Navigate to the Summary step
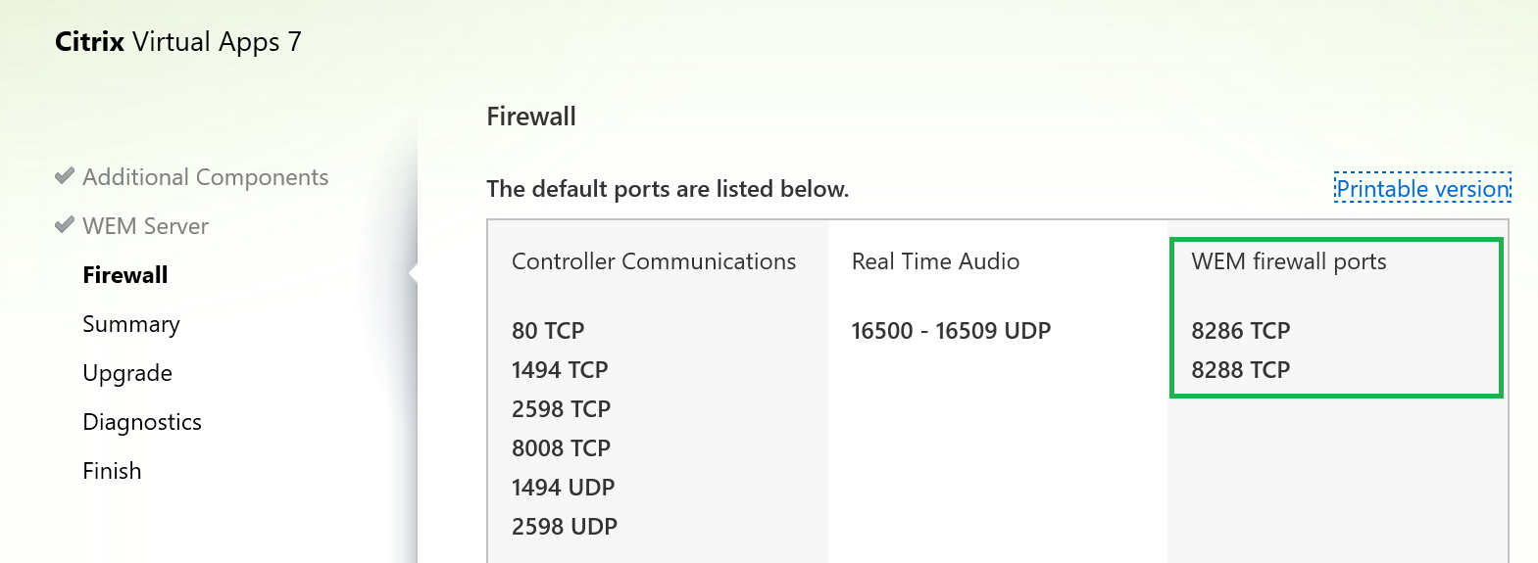1538x563 pixels. pos(131,324)
